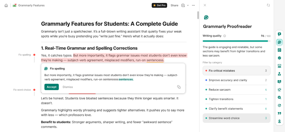Click heading Real-Time Grammar and Spelling Corrections

(x=89, y=48)
